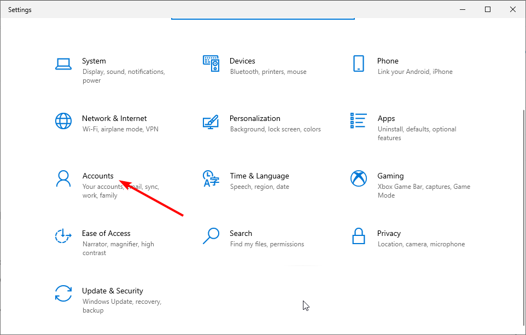Open Accounts settings by its label
Image resolution: width=526 pixels, height=335 pixels.
(x=98, y=176)
